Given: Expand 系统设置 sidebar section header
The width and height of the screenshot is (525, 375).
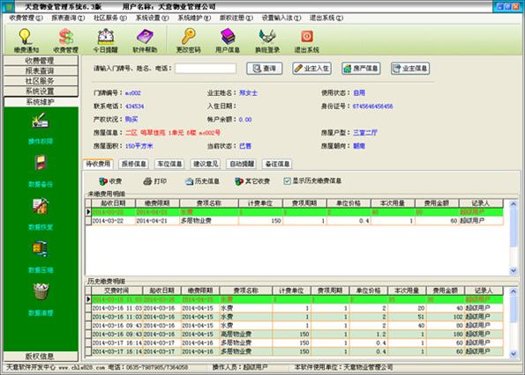Looking at the screenshot, I should 41,92.
